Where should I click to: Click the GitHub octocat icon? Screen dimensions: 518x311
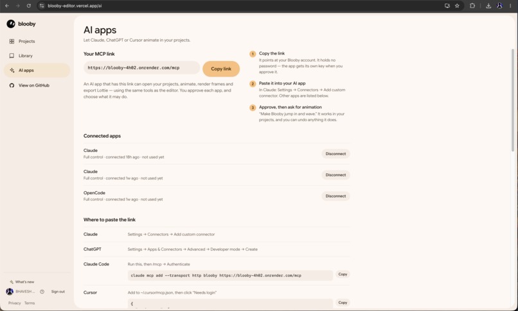[x=12, y=85]
